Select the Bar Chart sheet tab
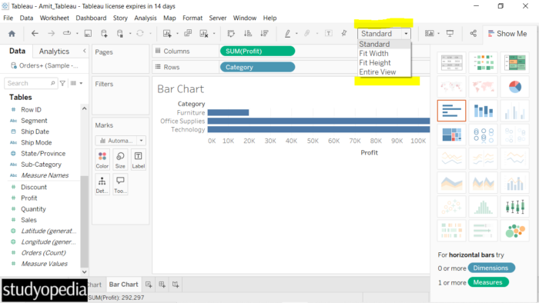Screen dimensions: 539x303 [123, 285]
